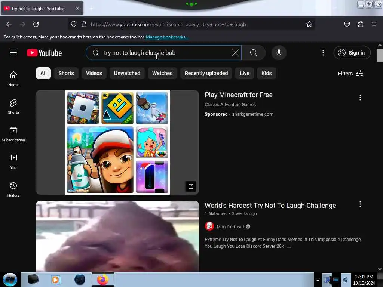Open tracking protection shield icon
The width and height of the screenshot is (383, 287).
[x=74, y=24]
